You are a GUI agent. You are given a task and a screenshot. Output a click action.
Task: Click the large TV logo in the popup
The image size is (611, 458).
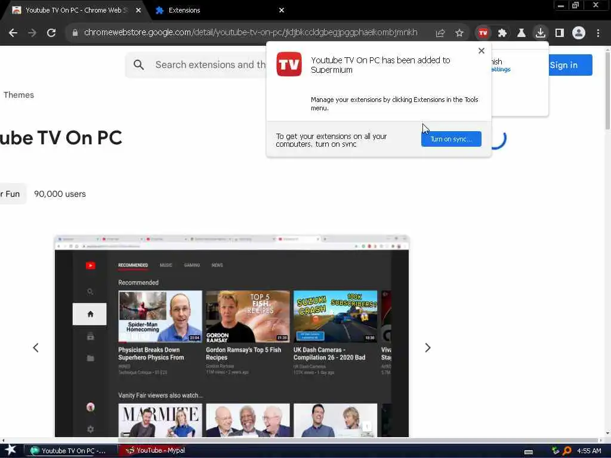[289, 64]
